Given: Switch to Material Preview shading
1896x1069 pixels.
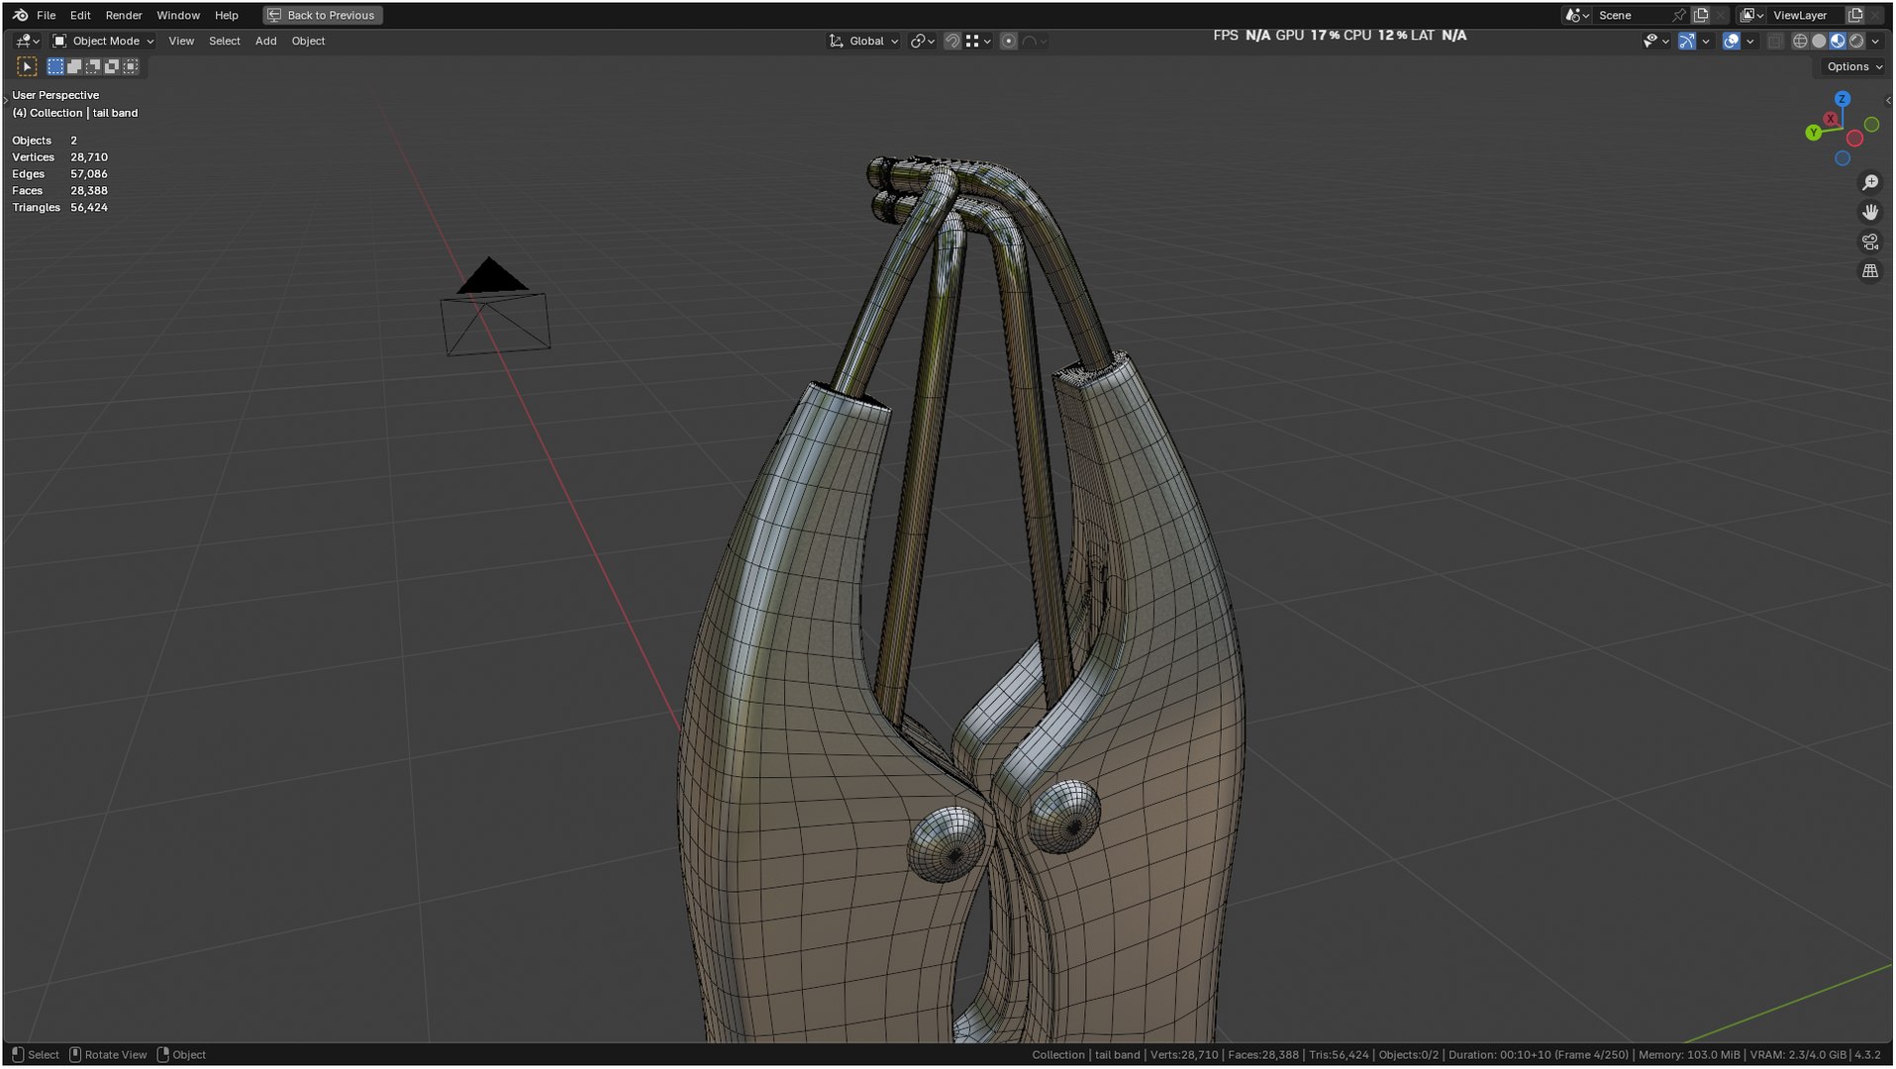Looking at the screenshot, I should (x=1838, y=41).
